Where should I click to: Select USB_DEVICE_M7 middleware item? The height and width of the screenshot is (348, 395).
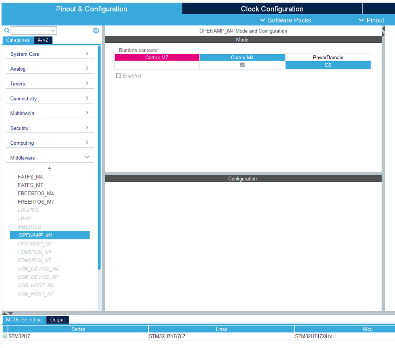[38, 277]
